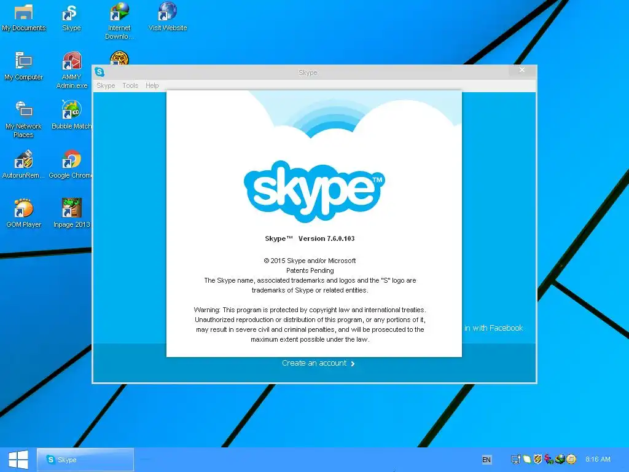Click the large Skype logo in About dialog
This screenshot has height=472, width=629.
pyautogui.click(x=314, y=192)
